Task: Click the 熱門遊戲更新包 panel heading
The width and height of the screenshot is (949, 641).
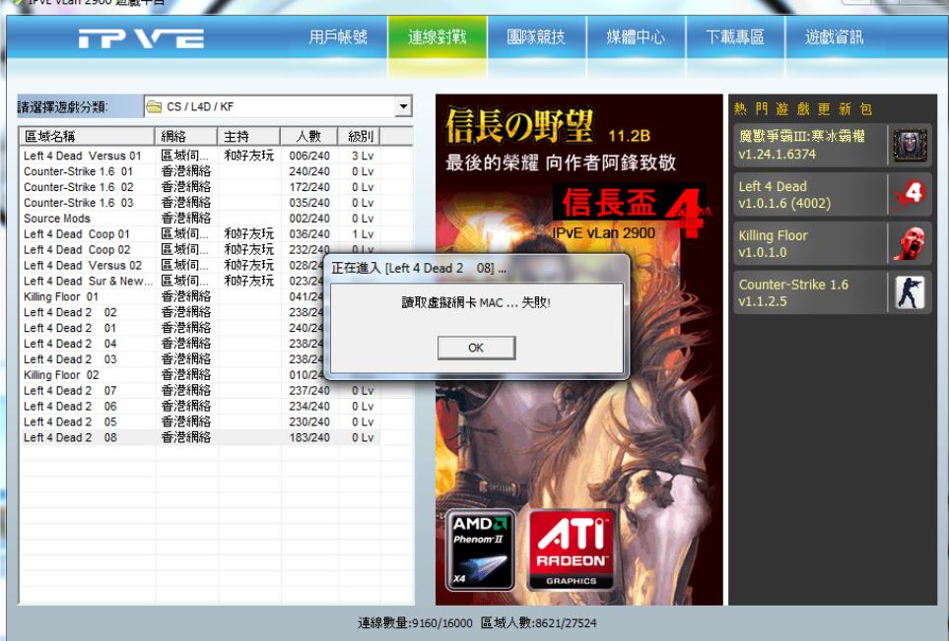Action: coord(802,109)
